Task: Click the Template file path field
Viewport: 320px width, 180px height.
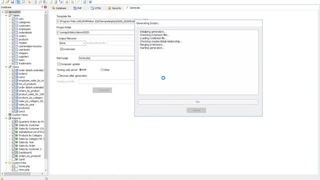Action: 95,21
